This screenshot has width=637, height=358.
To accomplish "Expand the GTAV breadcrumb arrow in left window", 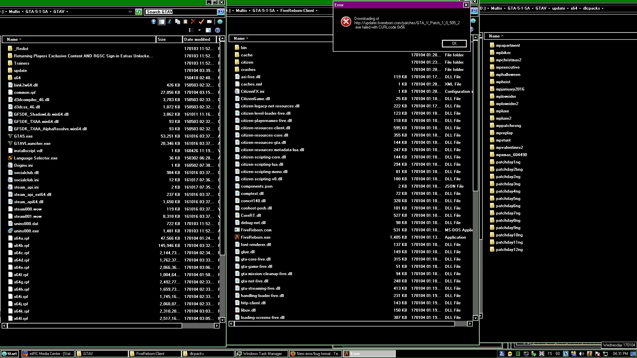I will pyautogui.click(x=67, y=12).
